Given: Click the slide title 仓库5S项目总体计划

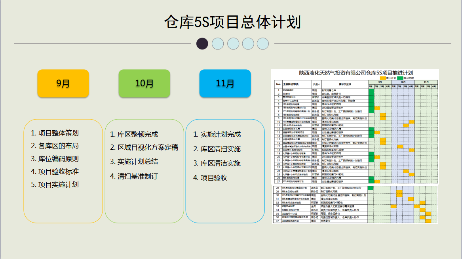Looking at the screenshot, I should pyautogui.click(x=232, y=22).
